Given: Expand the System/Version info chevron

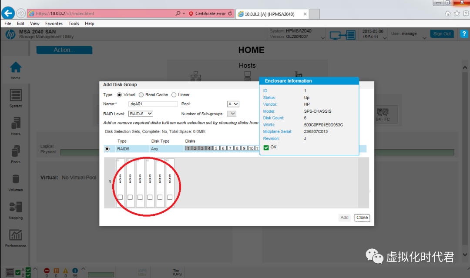Looking at the screenshot, I should pos(323,38).
